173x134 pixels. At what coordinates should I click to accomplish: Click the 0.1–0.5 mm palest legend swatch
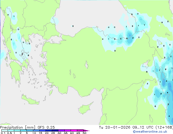click(x=5, y=130)
